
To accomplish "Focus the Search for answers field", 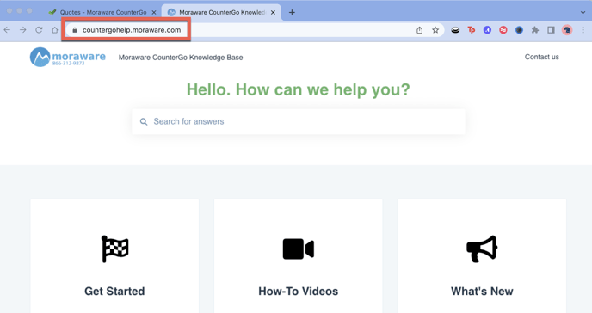I will tap(299, 121).
